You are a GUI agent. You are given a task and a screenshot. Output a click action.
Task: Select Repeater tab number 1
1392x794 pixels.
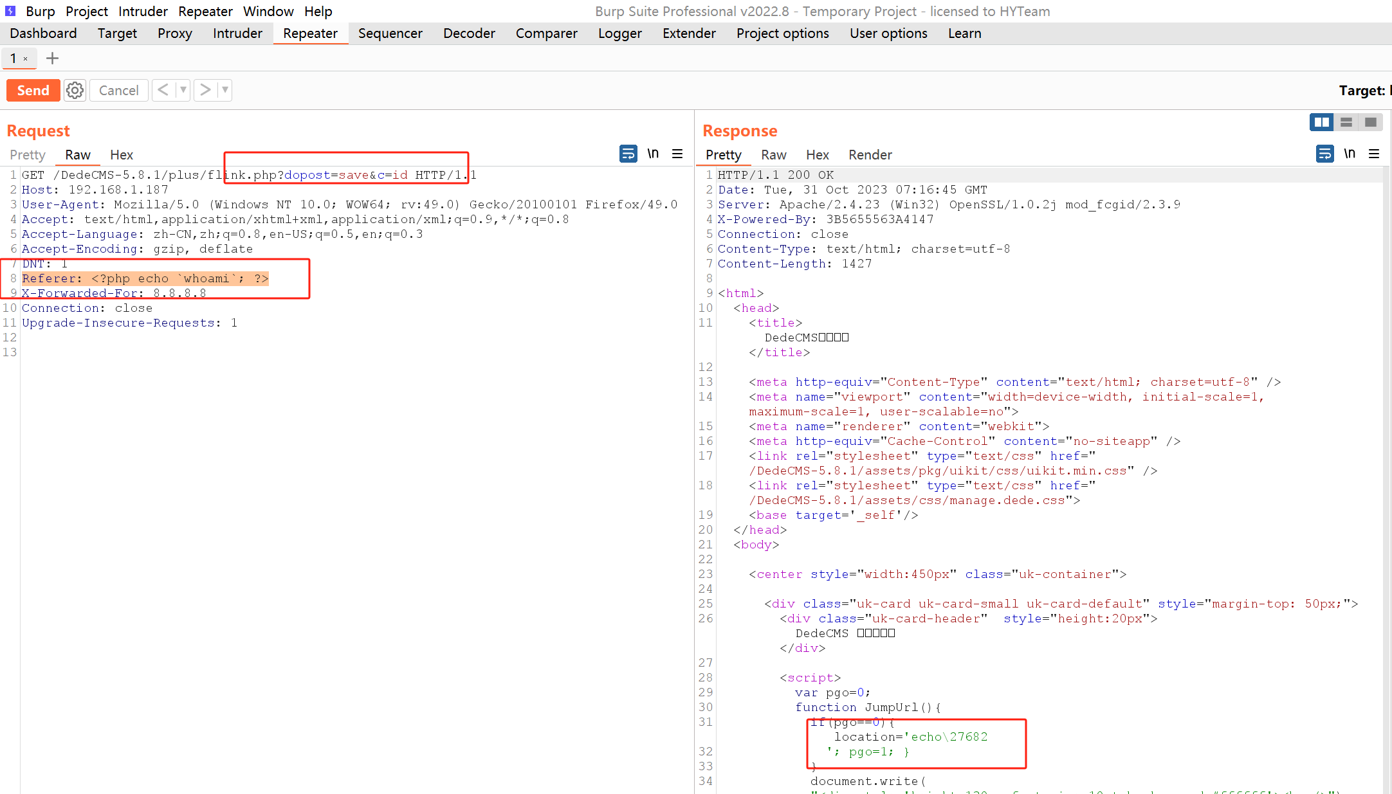13,59
